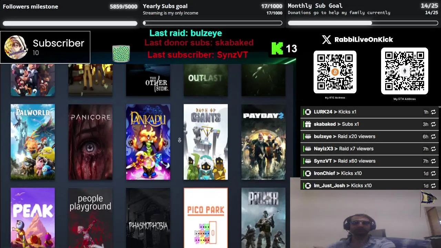
Task: Click the subscriber avatar image
Action: click(16, 48)
